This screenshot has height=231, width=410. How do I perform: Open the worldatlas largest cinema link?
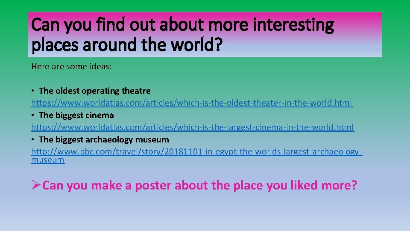pos(193,127)
